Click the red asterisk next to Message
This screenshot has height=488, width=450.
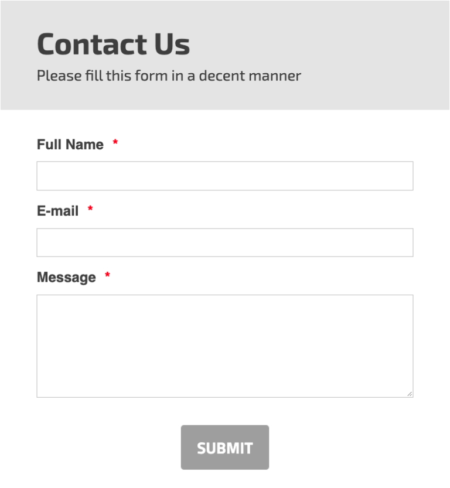click(107, 275)
